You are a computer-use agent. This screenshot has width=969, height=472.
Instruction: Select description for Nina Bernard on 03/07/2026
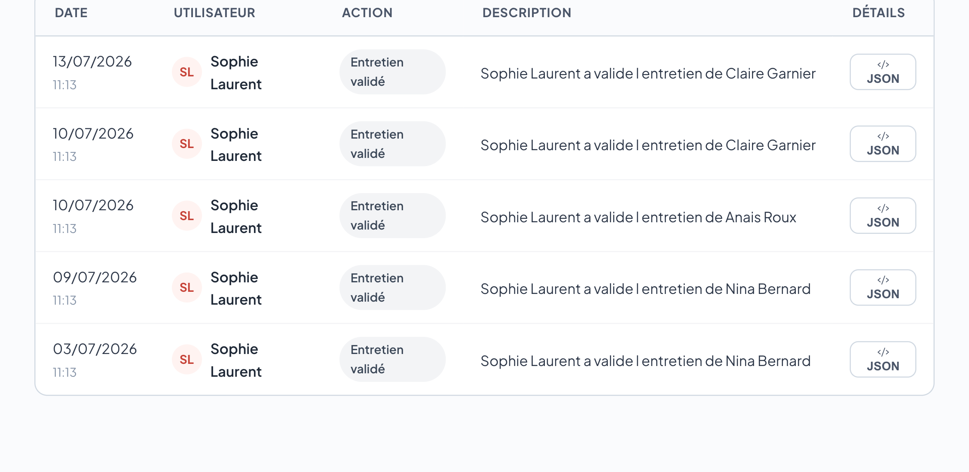click(x=645, y=361)
